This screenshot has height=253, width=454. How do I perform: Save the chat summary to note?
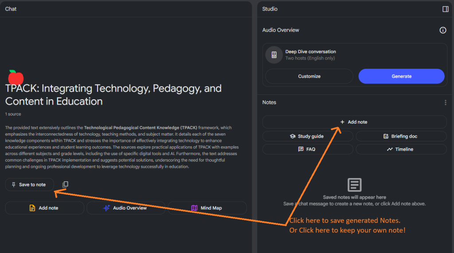tap(29, 184)
